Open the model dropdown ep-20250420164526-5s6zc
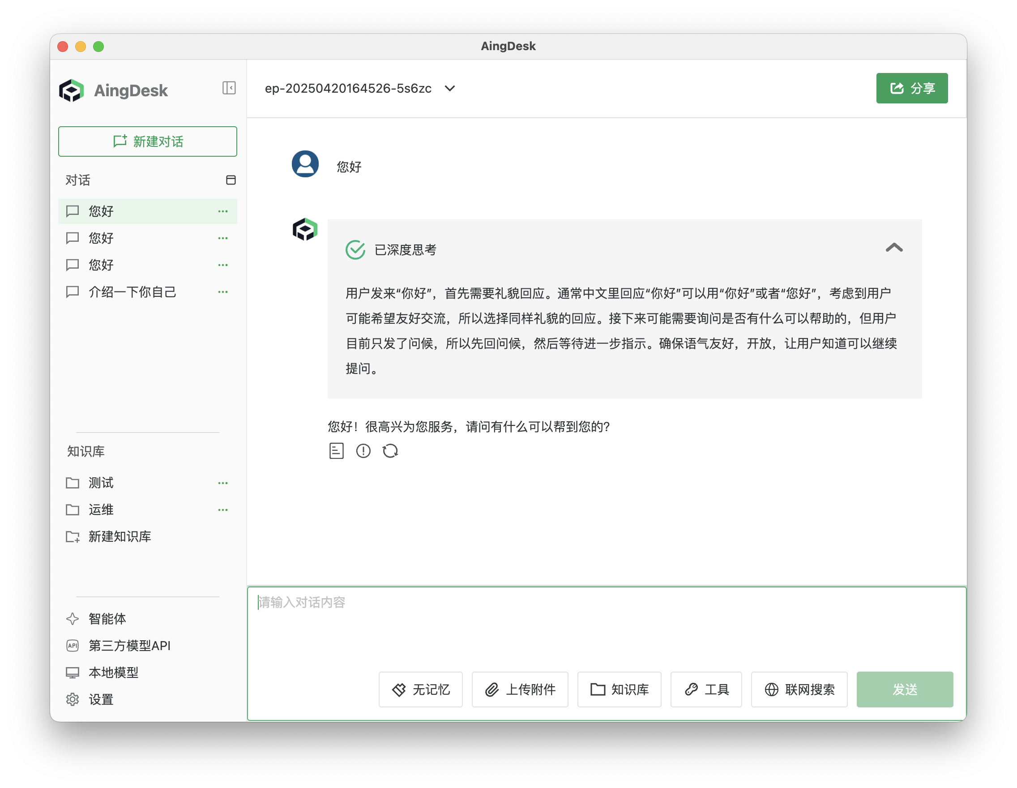This screenshot has height=788, width=1017. [x=359, y=89]
